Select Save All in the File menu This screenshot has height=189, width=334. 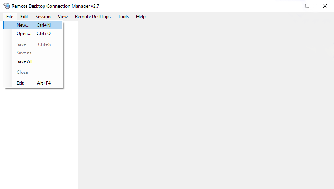[x=33, y=61]
